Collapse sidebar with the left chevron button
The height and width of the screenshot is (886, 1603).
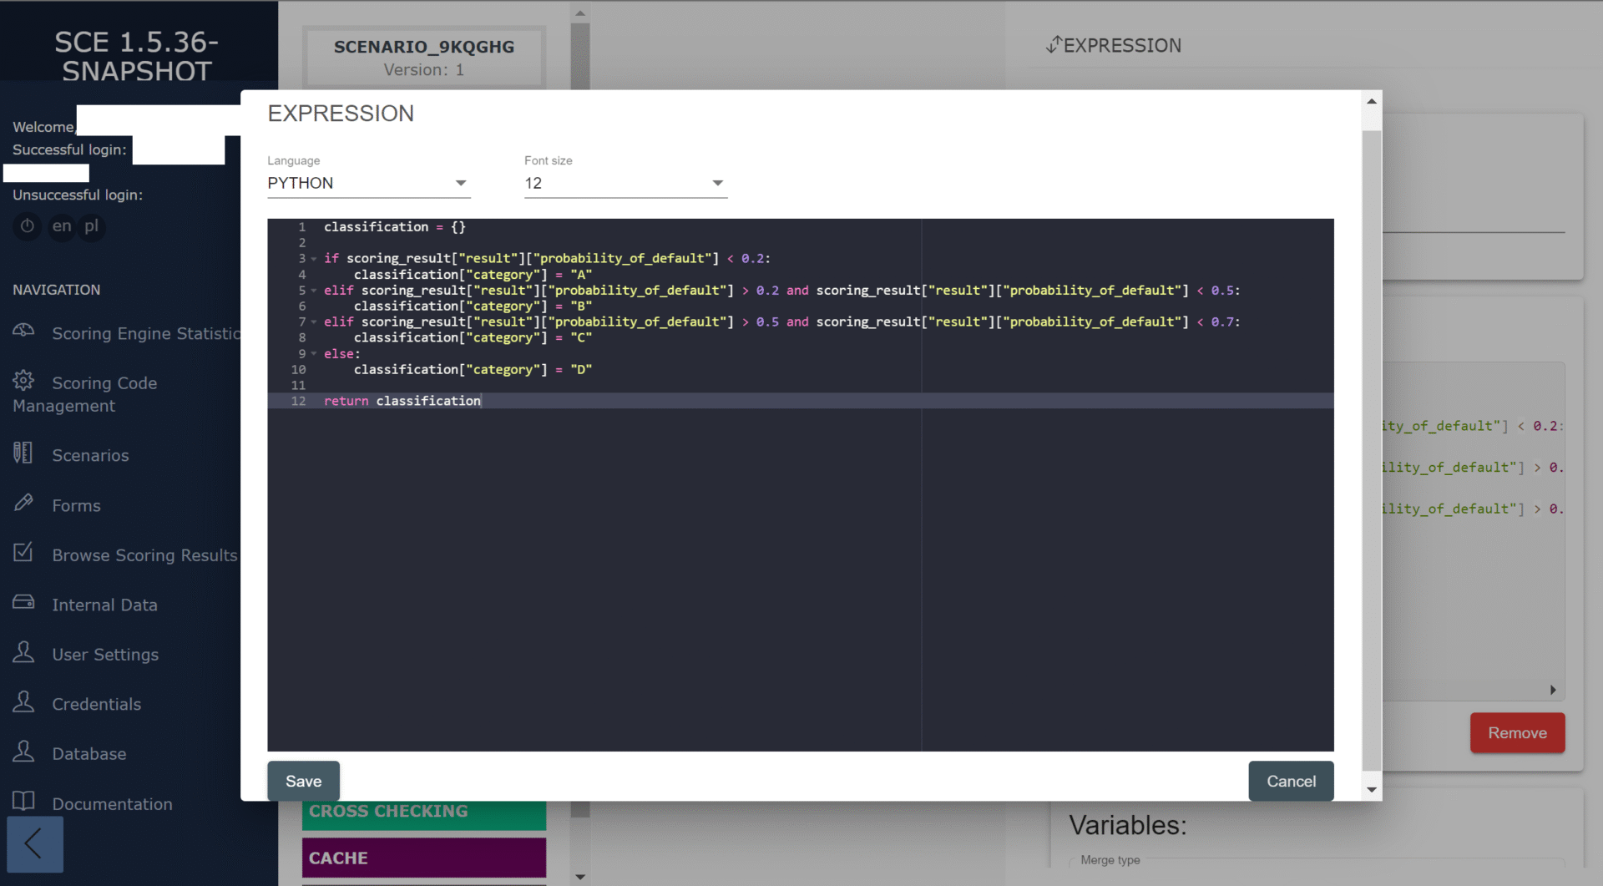pyautogui.click(x=34, y=843)
